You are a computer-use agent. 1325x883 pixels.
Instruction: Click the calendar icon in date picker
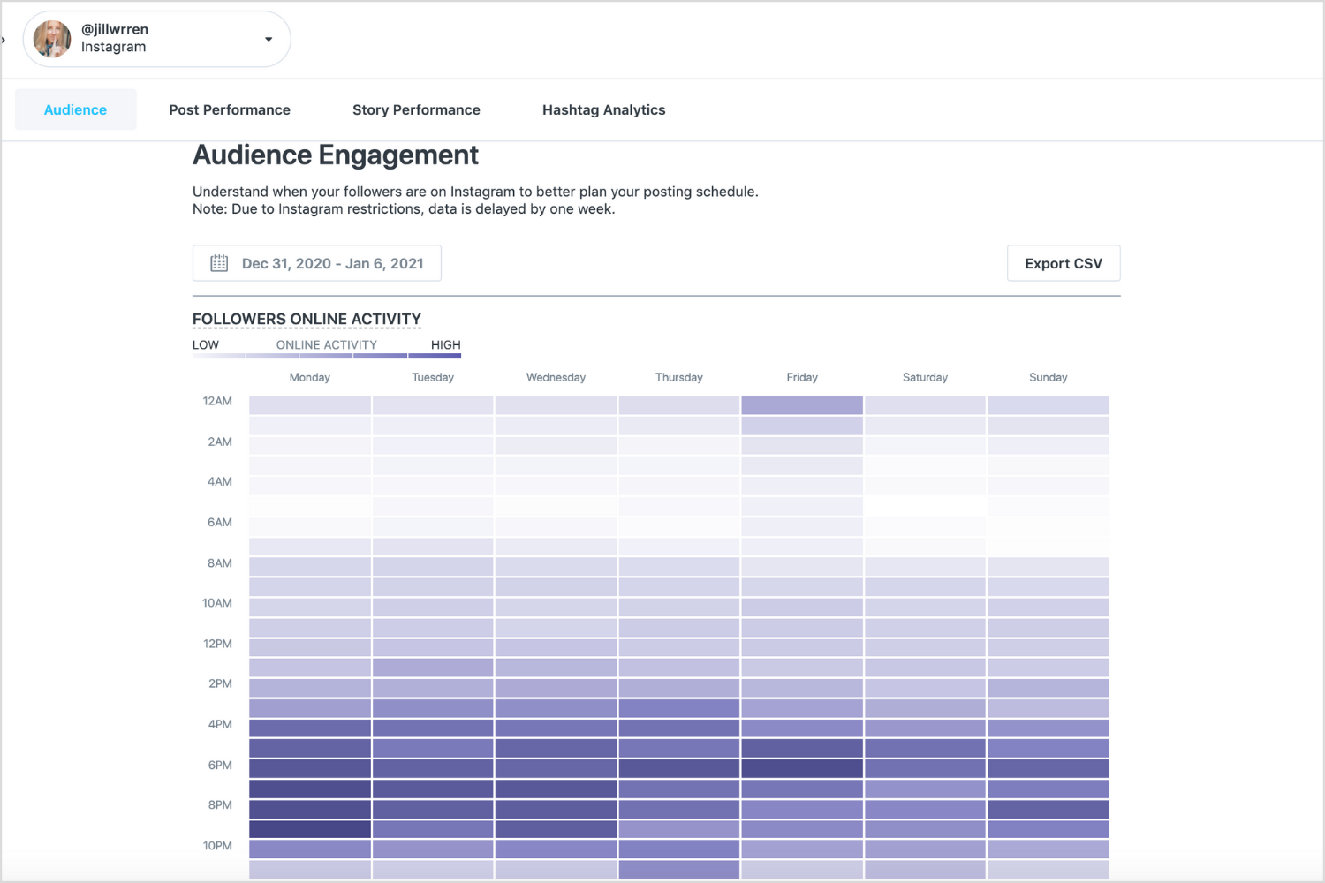point(219,263)
